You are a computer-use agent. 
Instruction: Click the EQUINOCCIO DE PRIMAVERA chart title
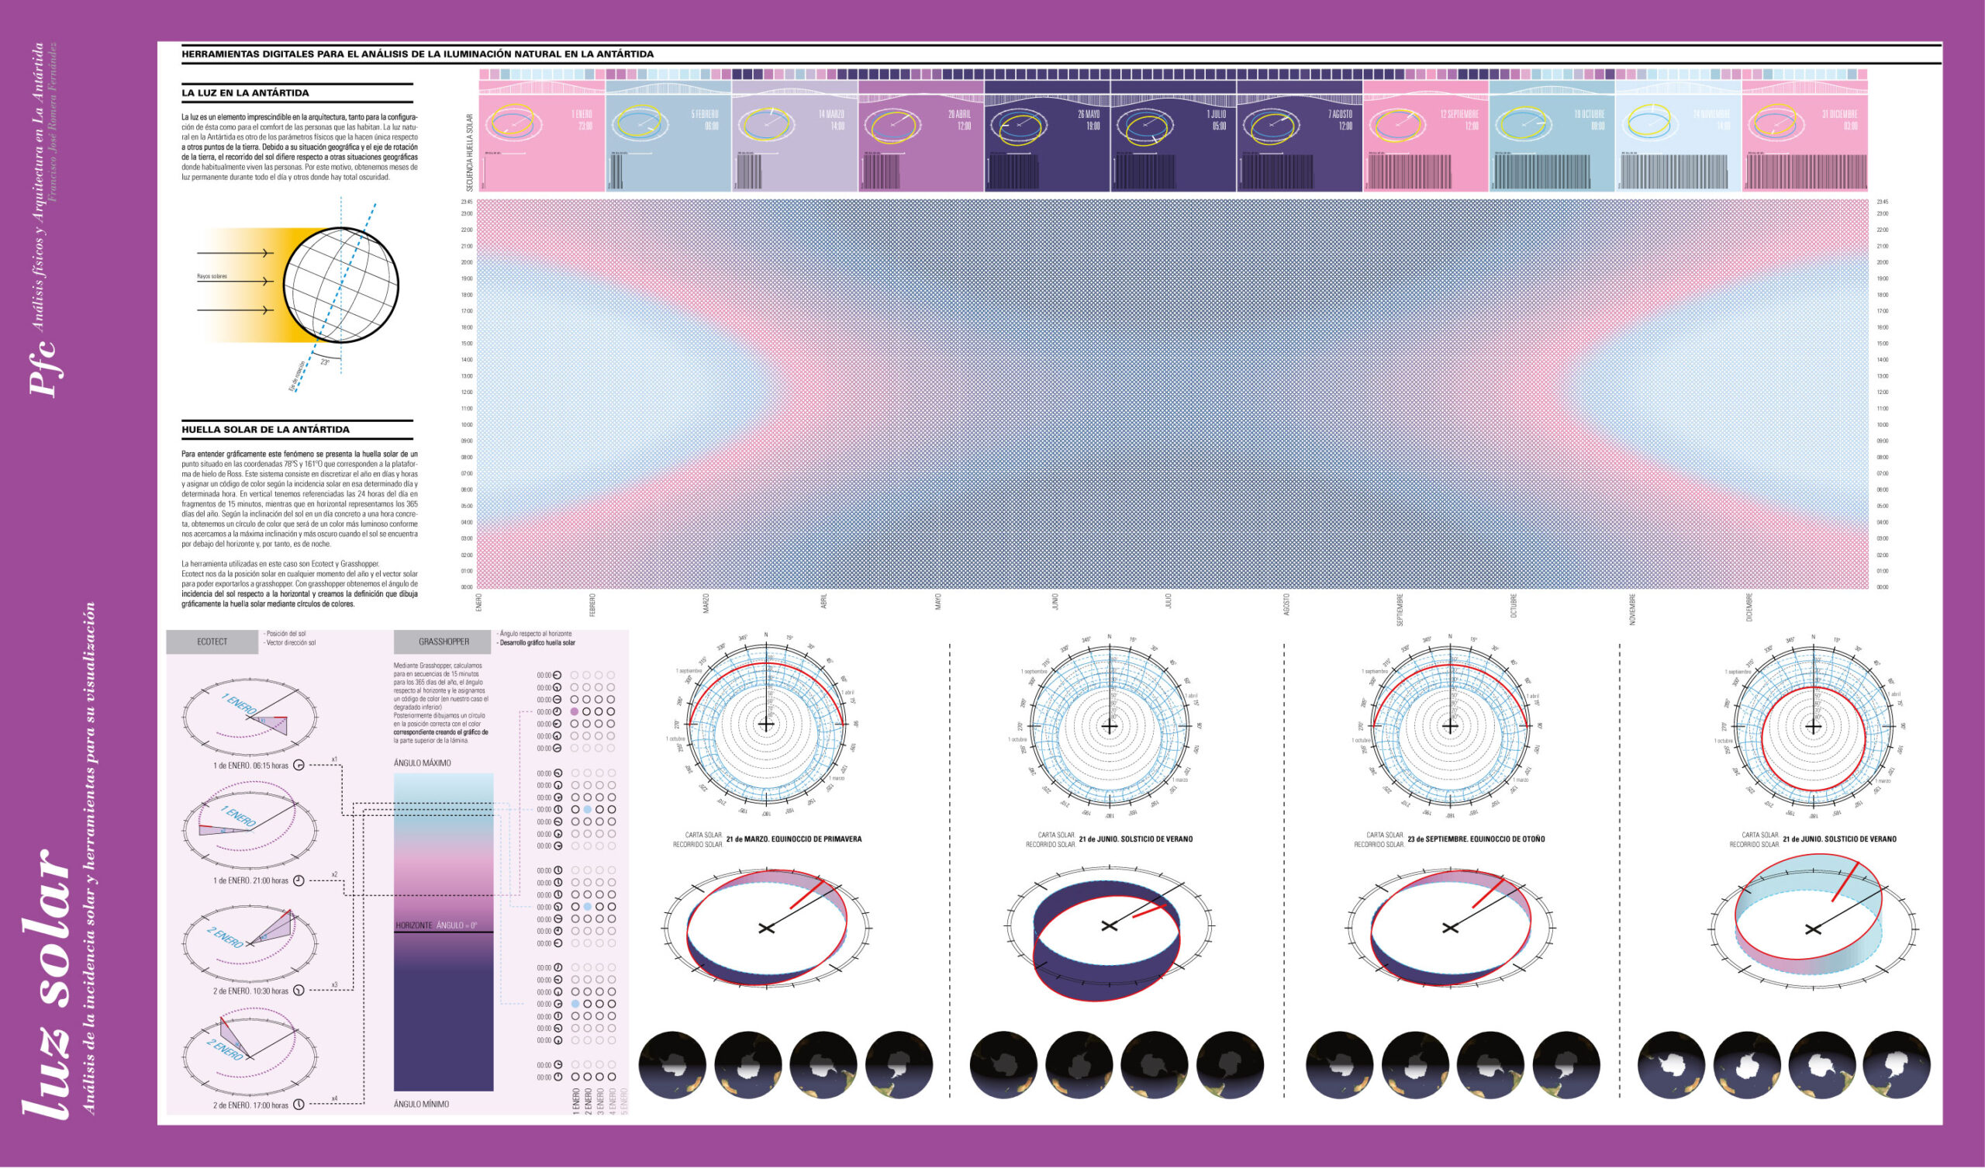812,839
